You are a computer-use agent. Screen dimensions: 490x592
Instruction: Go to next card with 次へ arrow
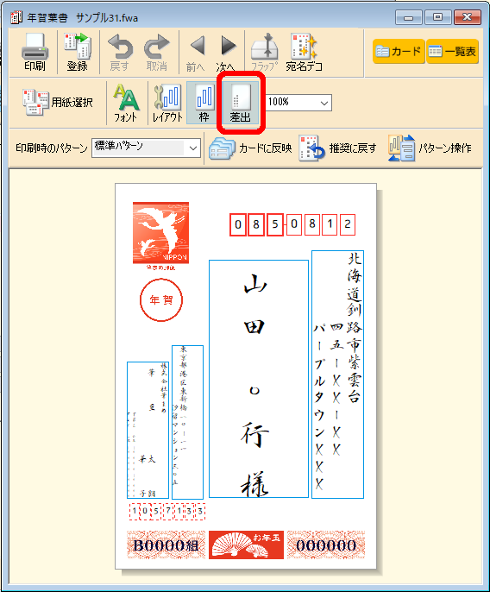pos(227,52)
